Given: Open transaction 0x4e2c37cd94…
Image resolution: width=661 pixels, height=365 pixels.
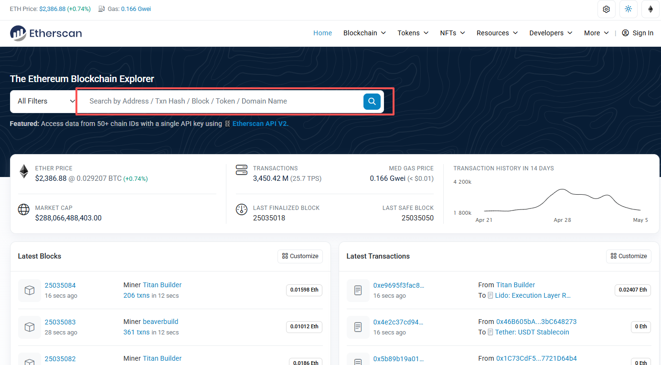Looking at the screenshot, I should [399, 322].
